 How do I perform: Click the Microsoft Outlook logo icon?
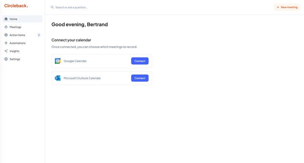58,78
